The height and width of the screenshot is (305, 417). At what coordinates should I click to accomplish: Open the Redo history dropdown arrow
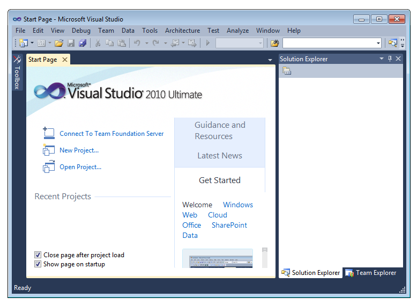tap(166, 43)
